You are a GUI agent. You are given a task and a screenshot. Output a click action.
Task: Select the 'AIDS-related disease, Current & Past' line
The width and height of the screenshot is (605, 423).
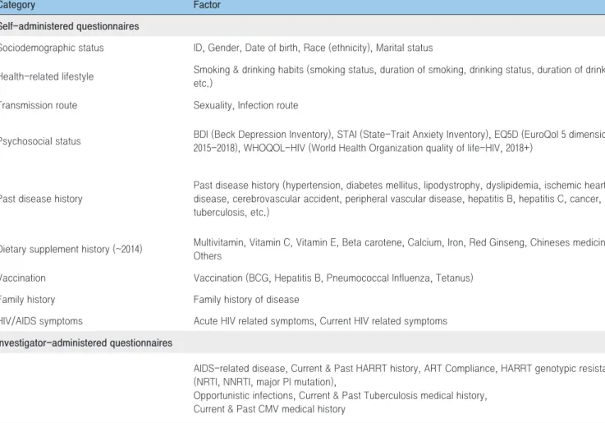click(399, 369)
